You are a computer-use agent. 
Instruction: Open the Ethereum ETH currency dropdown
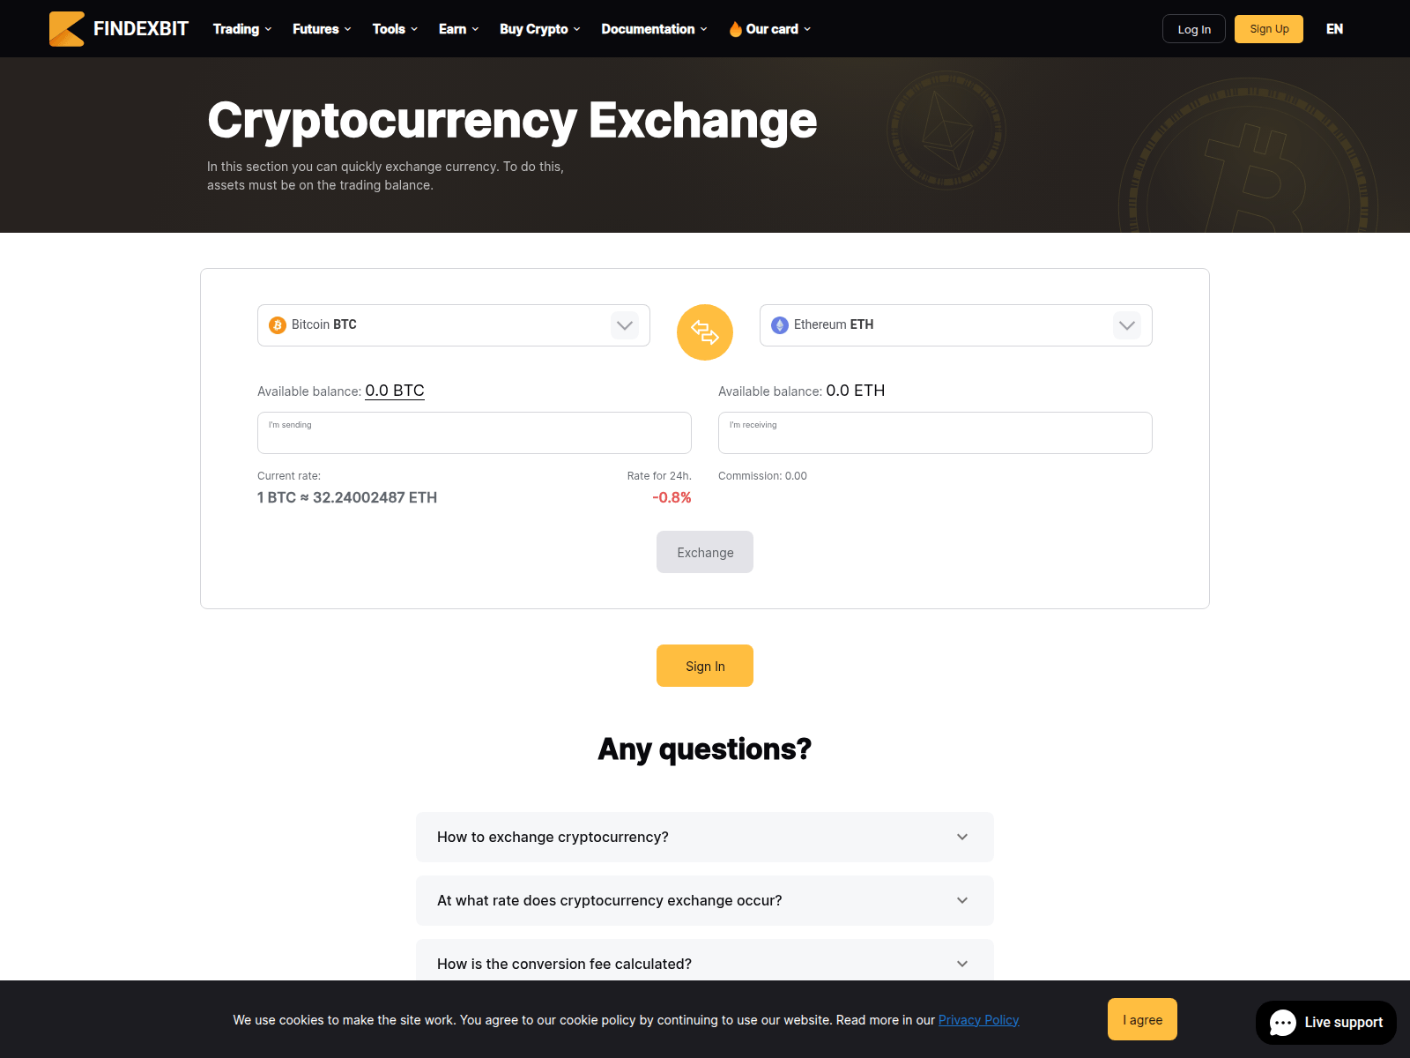(1126, 325)
